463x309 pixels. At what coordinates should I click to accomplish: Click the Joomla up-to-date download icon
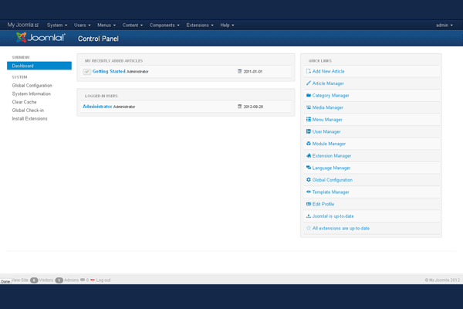[308, 216]
